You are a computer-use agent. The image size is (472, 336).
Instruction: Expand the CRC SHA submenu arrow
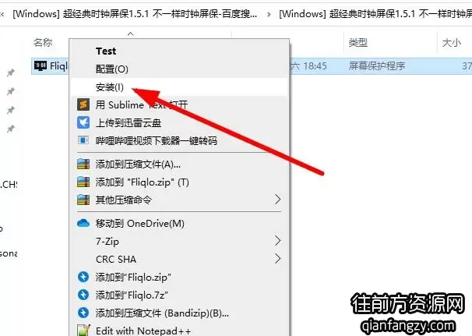278,259
